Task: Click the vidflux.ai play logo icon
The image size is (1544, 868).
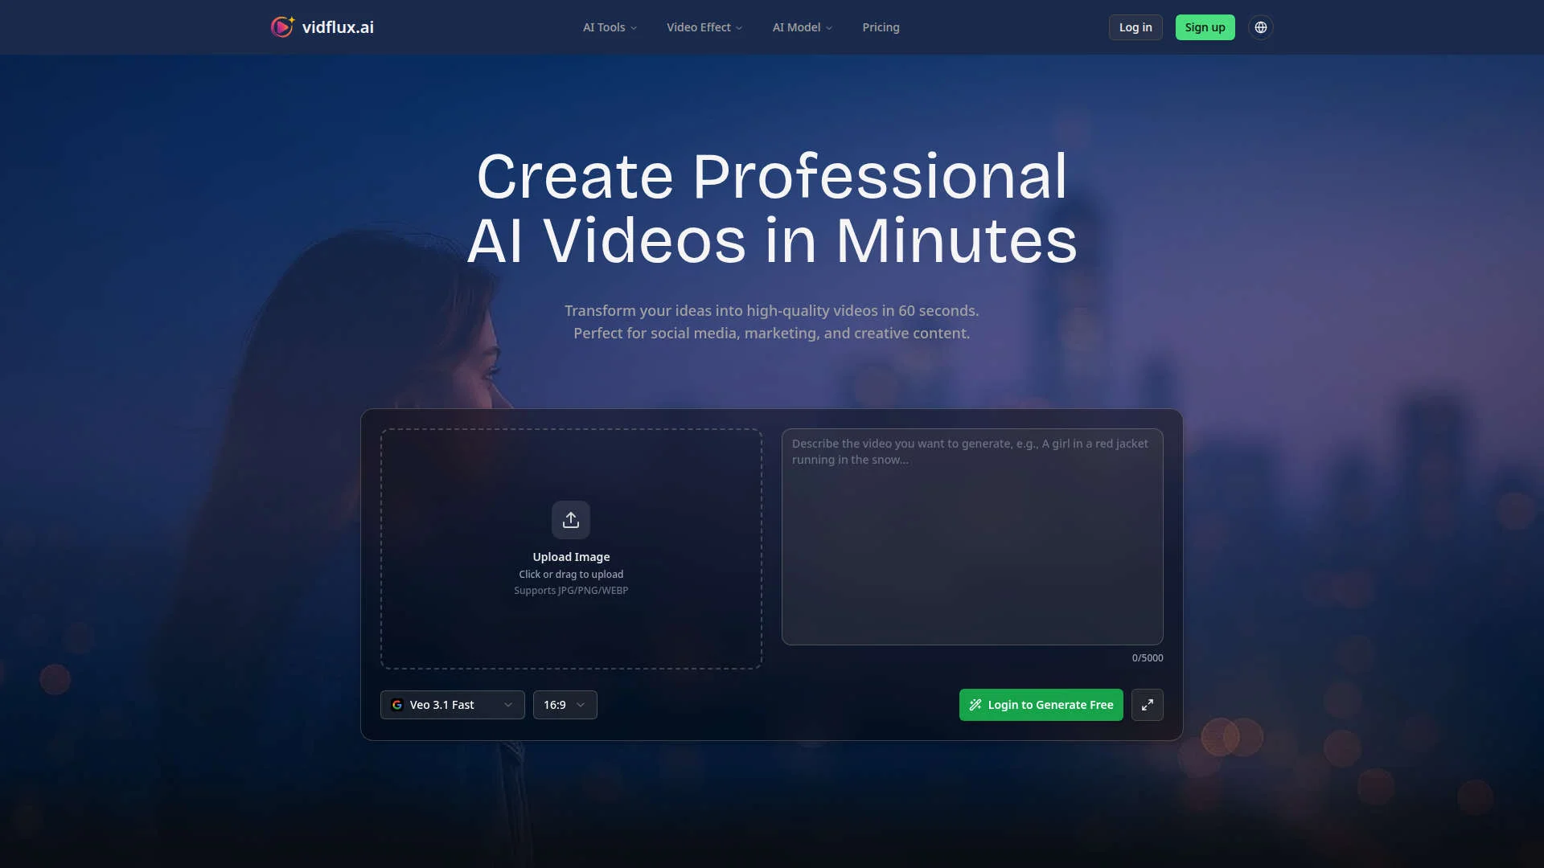Action: point(282,27)
